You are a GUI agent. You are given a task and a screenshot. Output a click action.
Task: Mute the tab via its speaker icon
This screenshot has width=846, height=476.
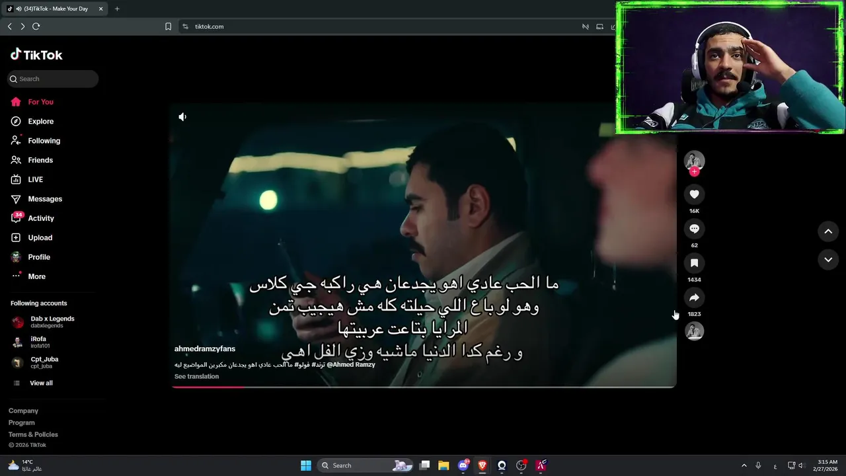(x=19, y=9)
